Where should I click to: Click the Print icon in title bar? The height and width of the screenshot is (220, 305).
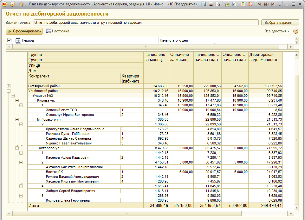(x=211, y=4)
